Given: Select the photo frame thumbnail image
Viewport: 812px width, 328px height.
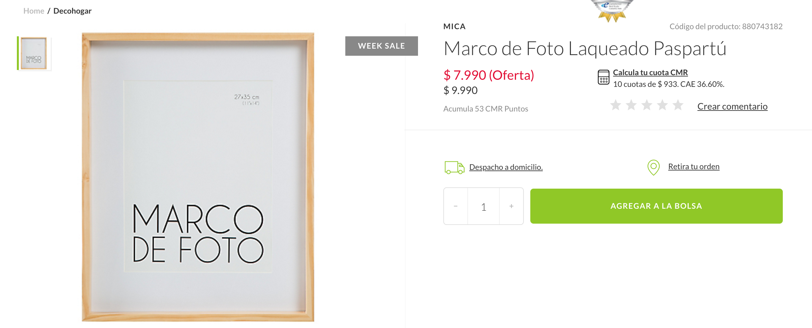Looking at the screenshot, I should 34,53.
